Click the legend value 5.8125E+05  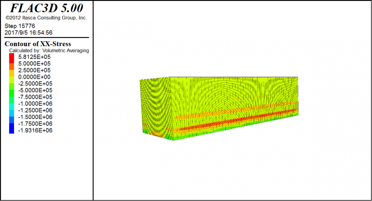[34, 57]
